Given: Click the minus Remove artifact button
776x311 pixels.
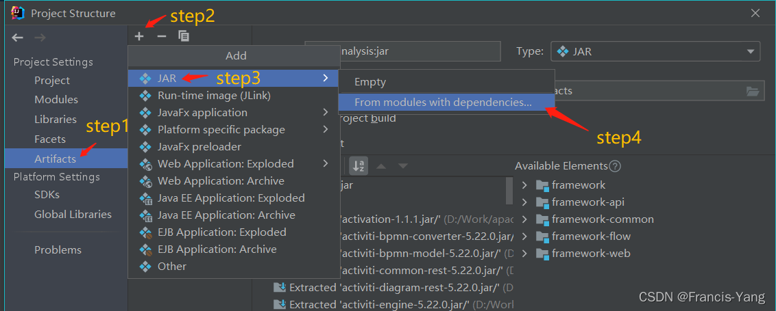Looking at the screenshot, I should (x=161, y=36).
